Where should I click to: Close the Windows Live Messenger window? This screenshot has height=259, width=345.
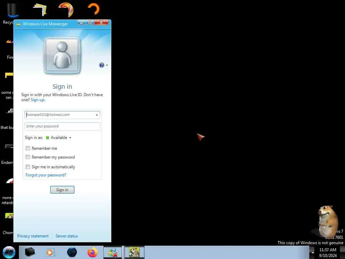101,23
